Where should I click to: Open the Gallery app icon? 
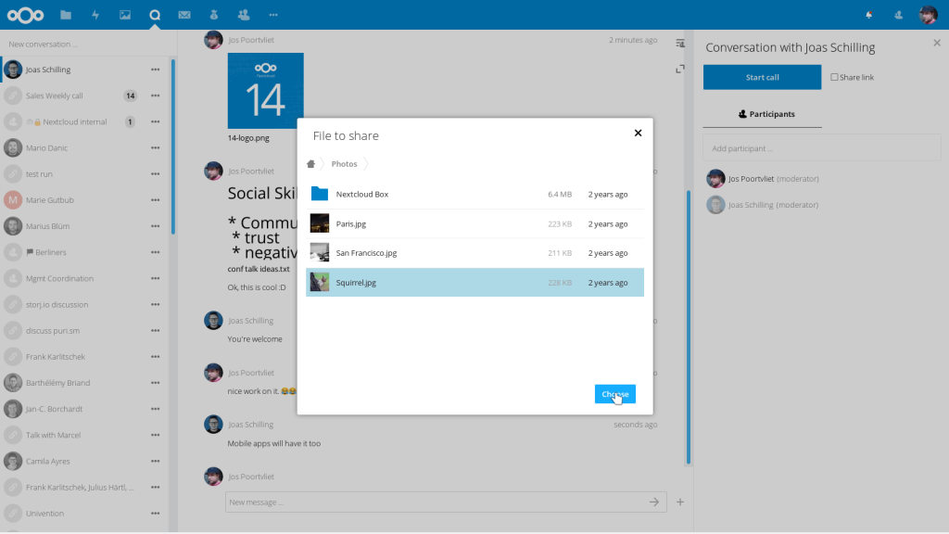125,15
